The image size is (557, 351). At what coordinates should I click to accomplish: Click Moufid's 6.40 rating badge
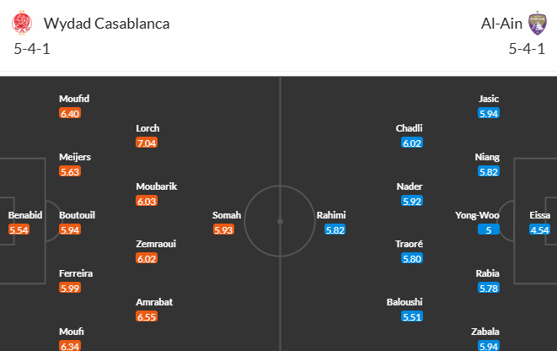click(70, 113)
